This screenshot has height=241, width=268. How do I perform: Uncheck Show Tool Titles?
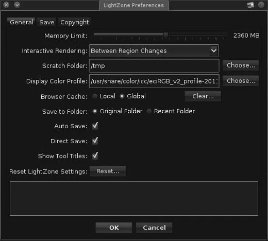pos(95,156)
